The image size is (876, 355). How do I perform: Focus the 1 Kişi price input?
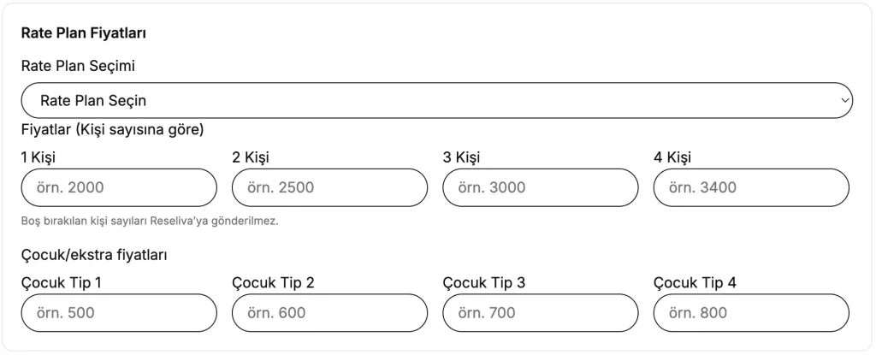(119, 187)
